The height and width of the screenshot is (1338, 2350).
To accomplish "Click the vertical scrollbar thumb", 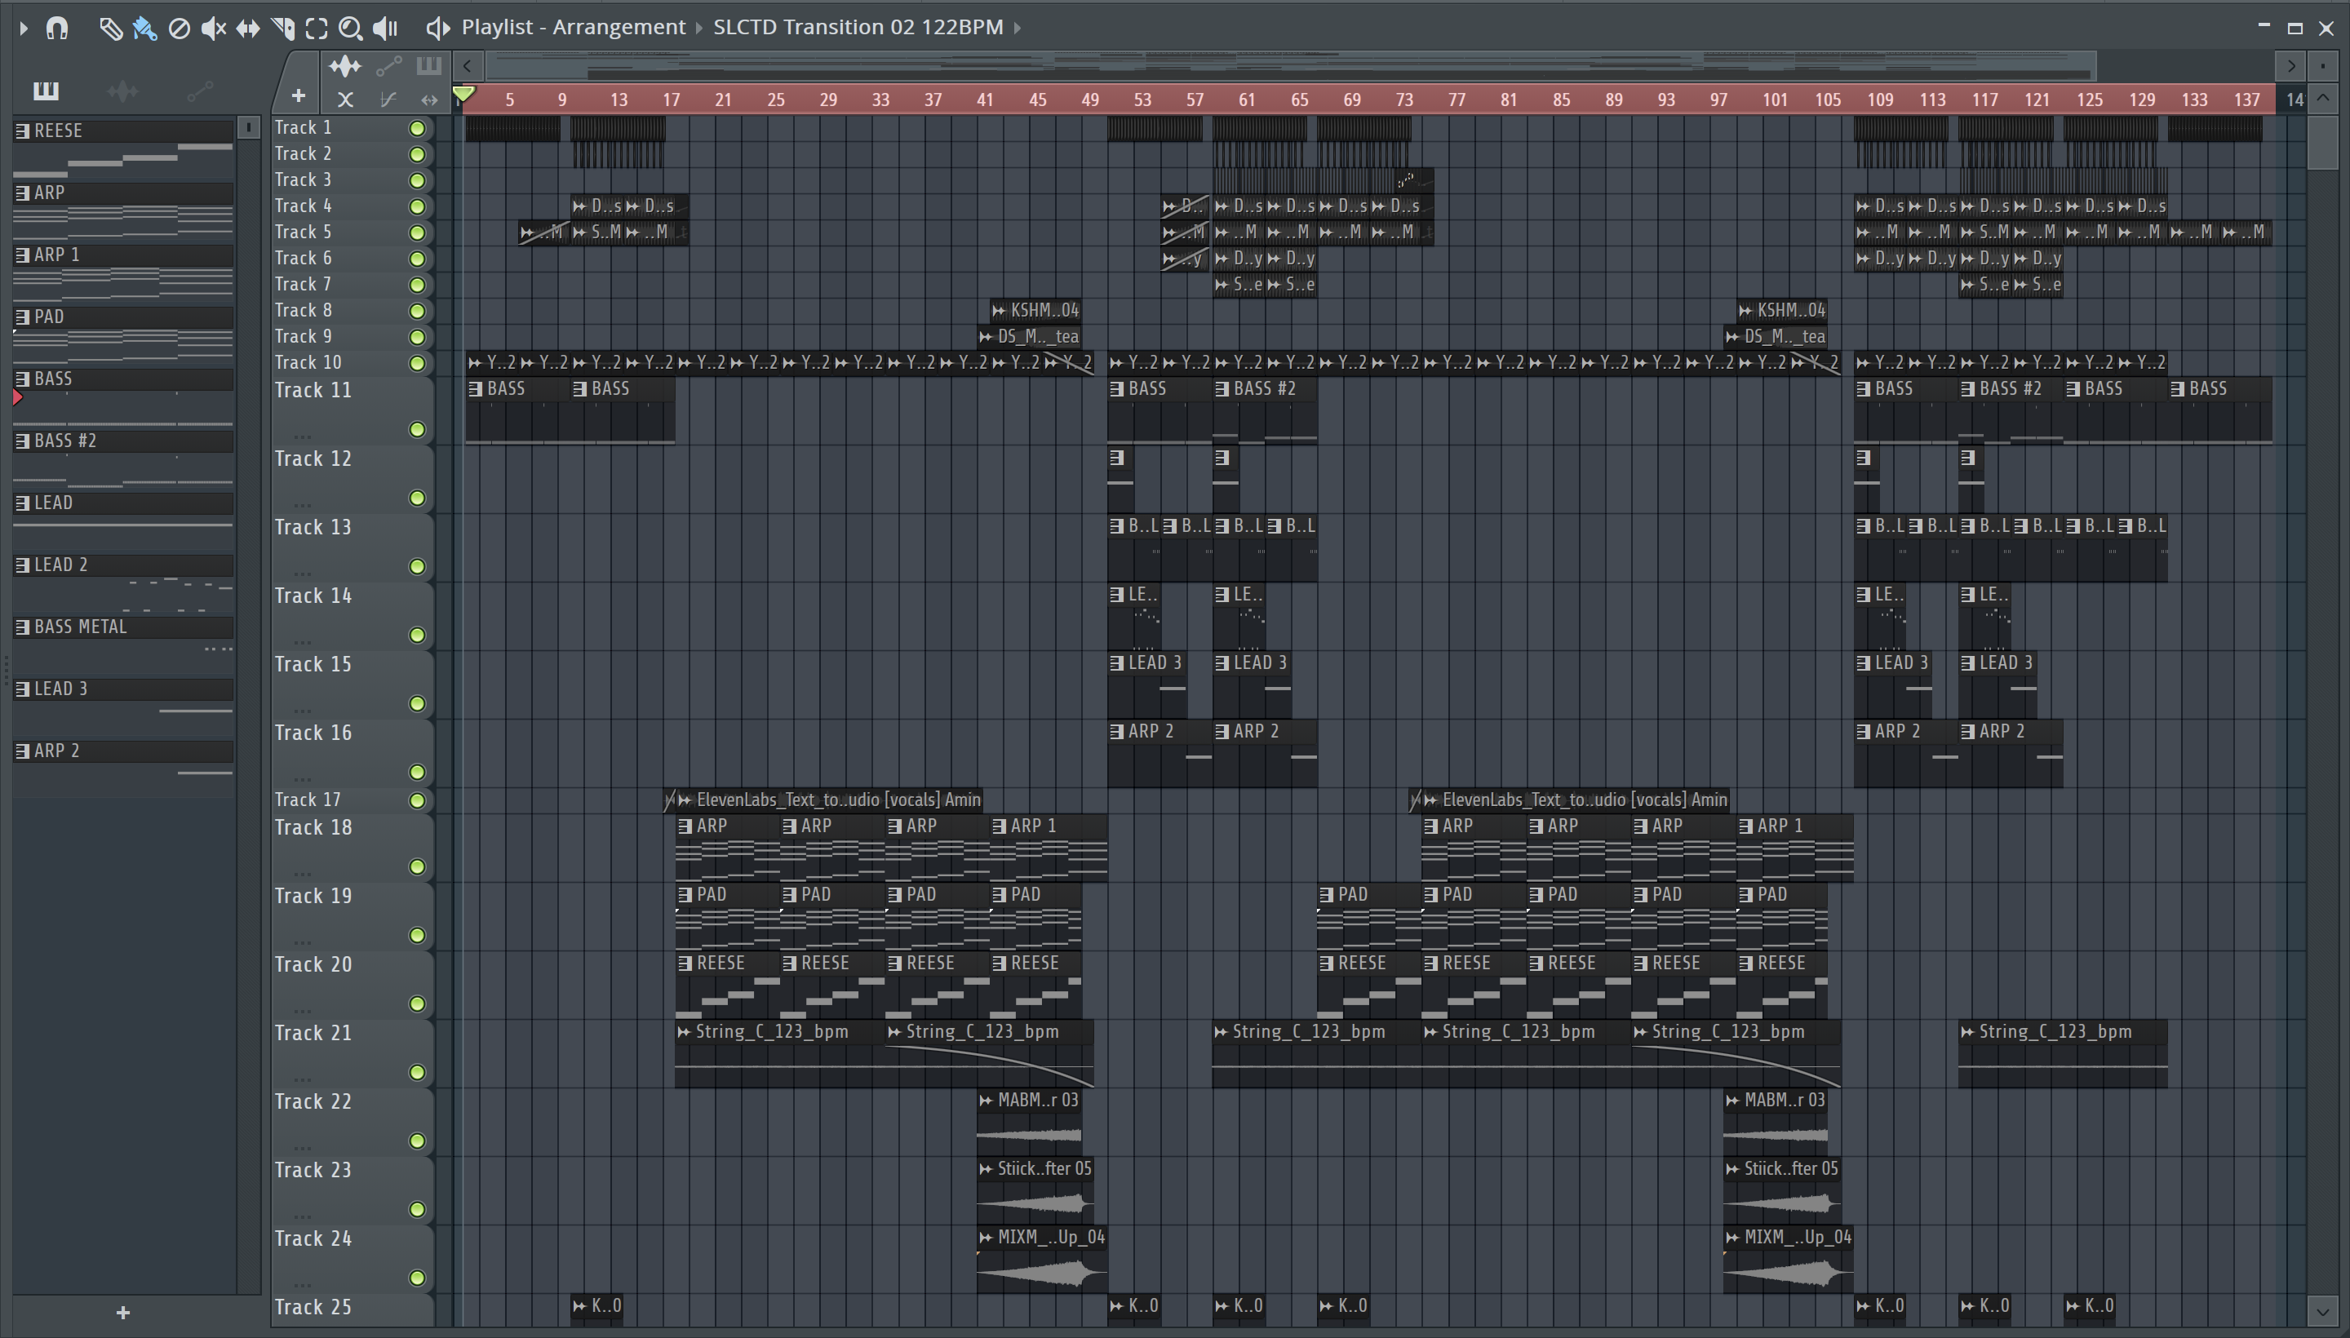I will (2323, 141).
